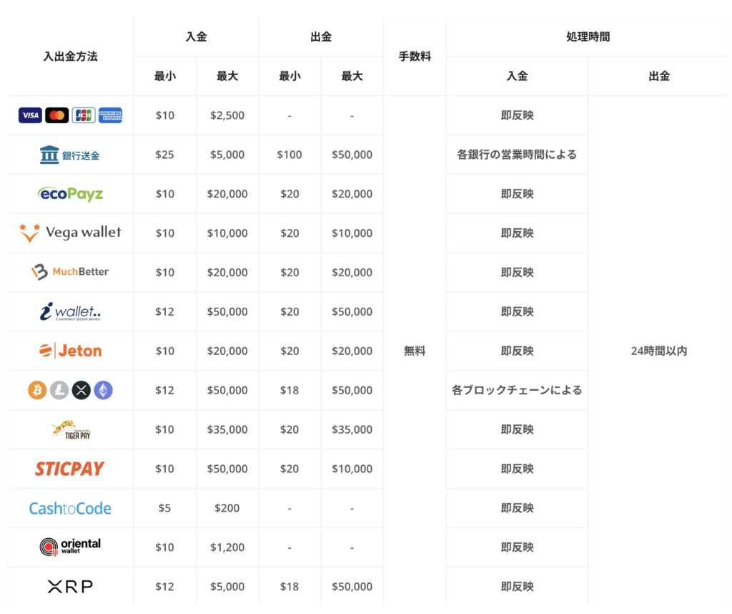Click the top 出金 header above 最小 and 最大

321,37
